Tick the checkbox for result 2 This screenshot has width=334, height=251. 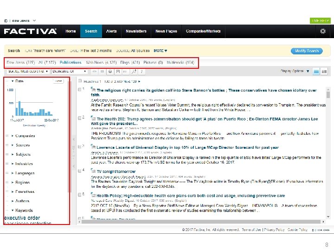(80, 118)
